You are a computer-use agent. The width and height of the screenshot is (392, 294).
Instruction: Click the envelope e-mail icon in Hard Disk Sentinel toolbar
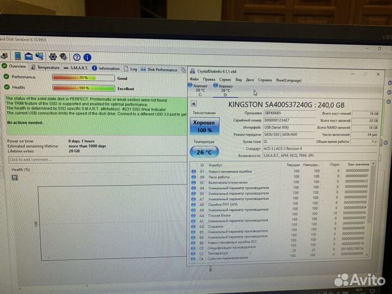point(28,56)
